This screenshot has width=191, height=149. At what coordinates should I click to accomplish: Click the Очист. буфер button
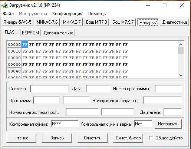point(128,138)
